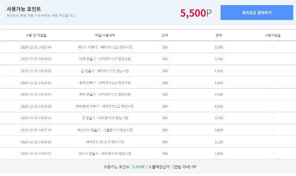Screen dimensions: 296x176
Task: Click the 300 amount in the 하트 만들기 row
Action: (165, 94)
